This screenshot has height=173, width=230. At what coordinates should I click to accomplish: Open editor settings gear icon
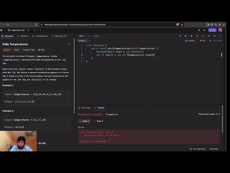(214, 36)
